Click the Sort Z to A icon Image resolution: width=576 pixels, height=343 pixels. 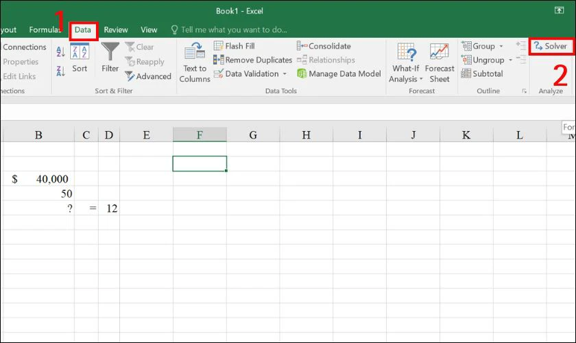click(x=60, y=71)
